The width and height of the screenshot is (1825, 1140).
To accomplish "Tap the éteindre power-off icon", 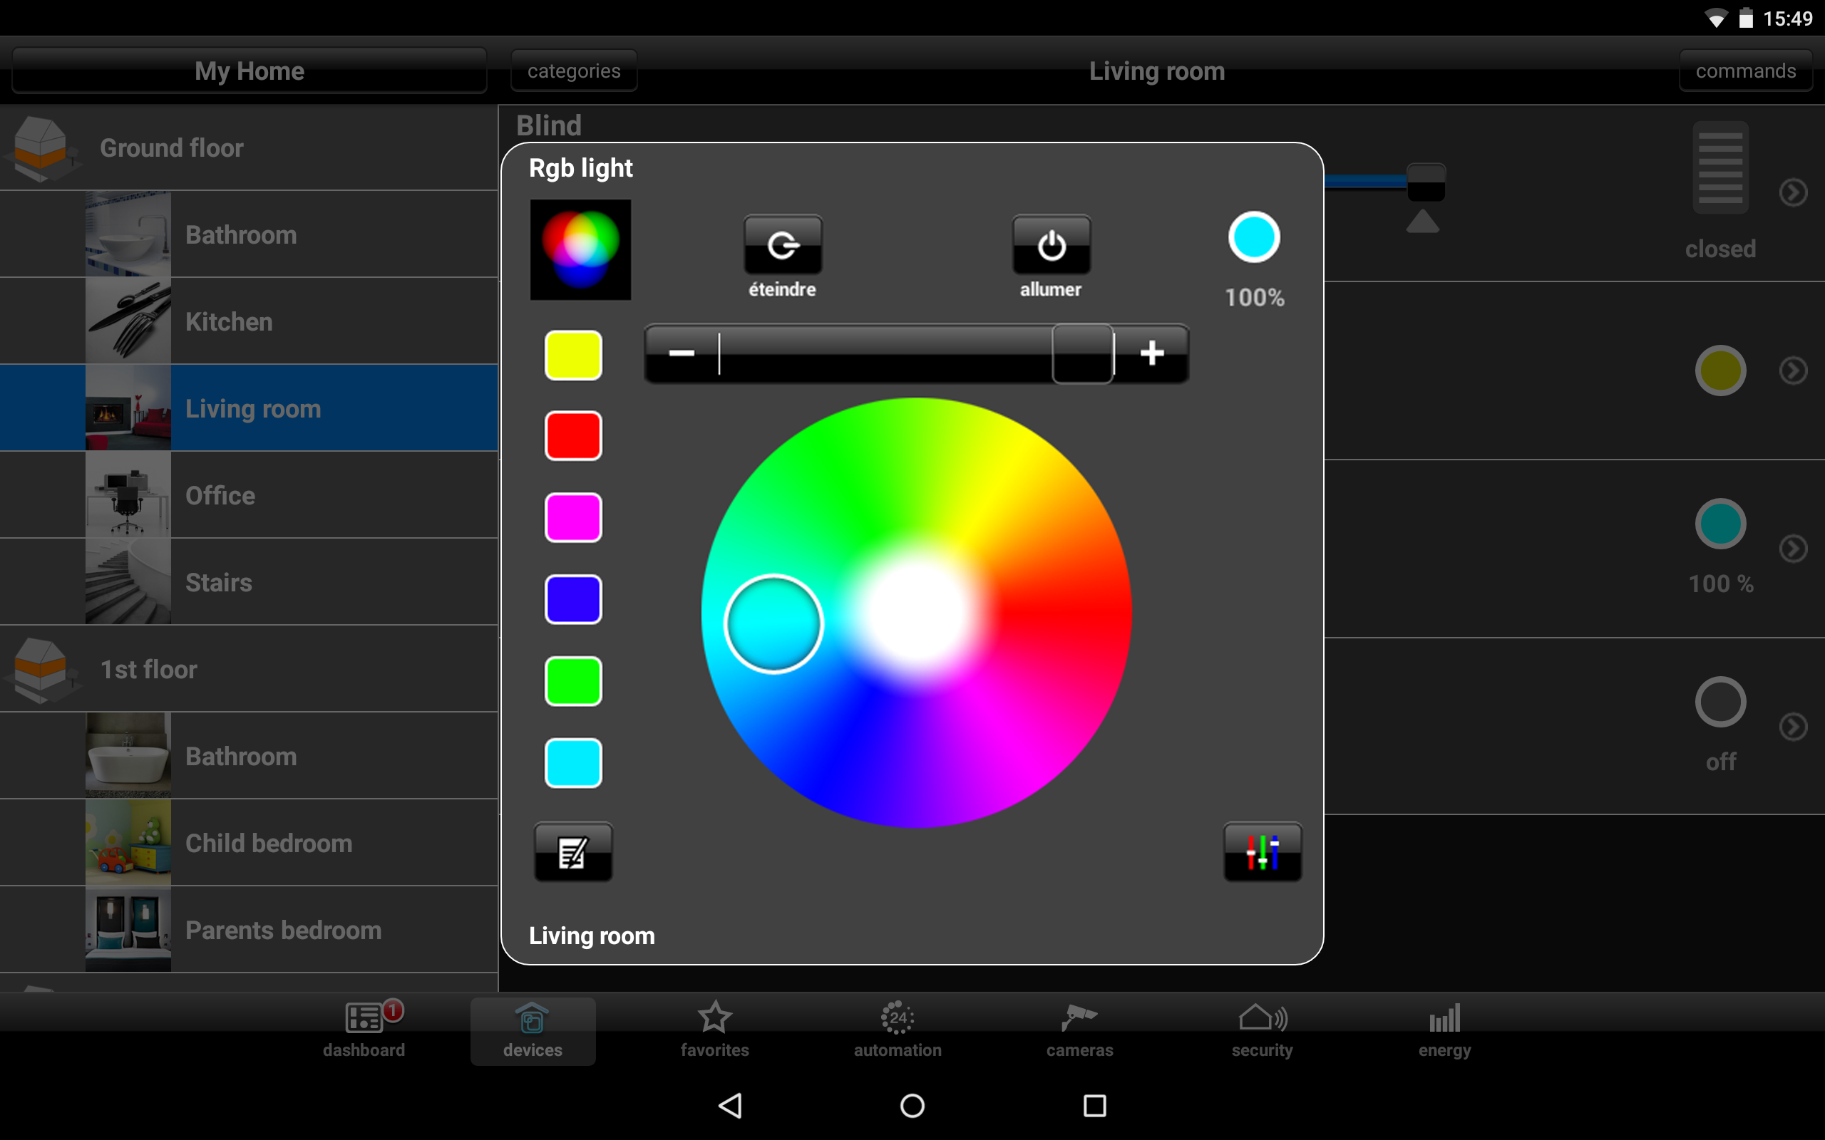I will tap(783, 245).
